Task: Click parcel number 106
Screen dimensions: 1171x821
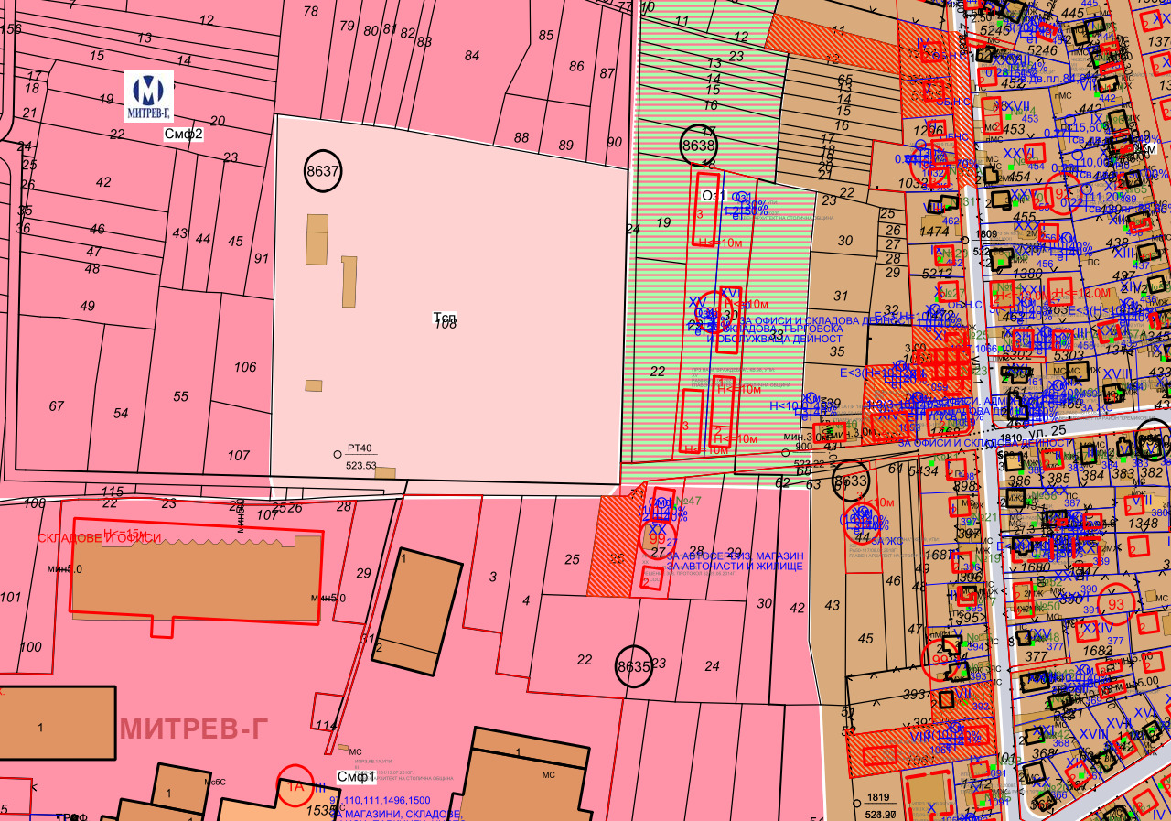Action: coord(245,367)
